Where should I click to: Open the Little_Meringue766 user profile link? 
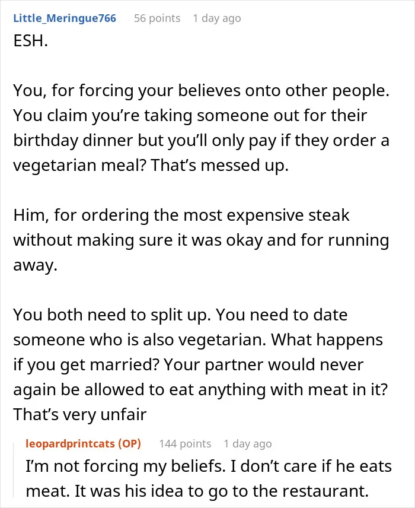[65, 18]
